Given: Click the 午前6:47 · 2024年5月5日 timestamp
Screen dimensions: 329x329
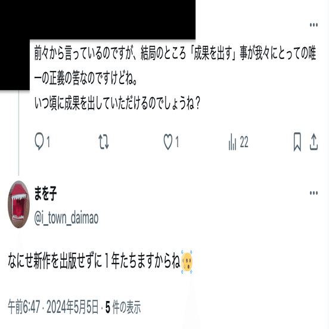Looking at the screenshot, I should pos(53,307).
